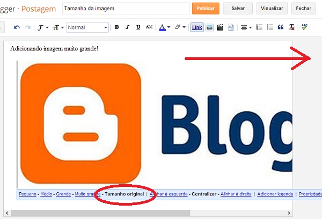Choose the Centralizar alignment option

click(x=204, y=194)
